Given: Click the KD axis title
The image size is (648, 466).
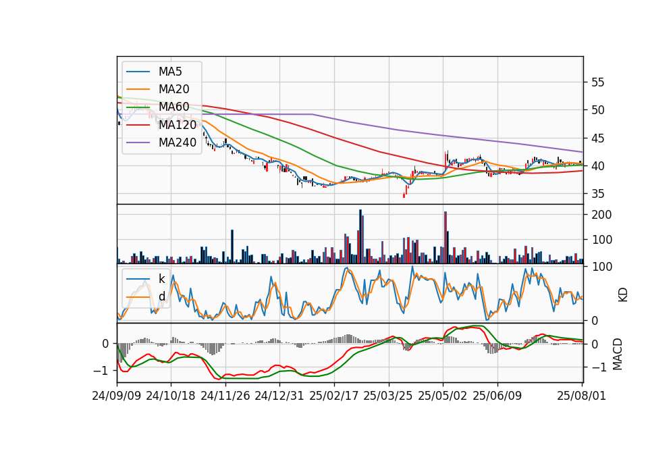Looking at the screenshot, I should 623,294.
